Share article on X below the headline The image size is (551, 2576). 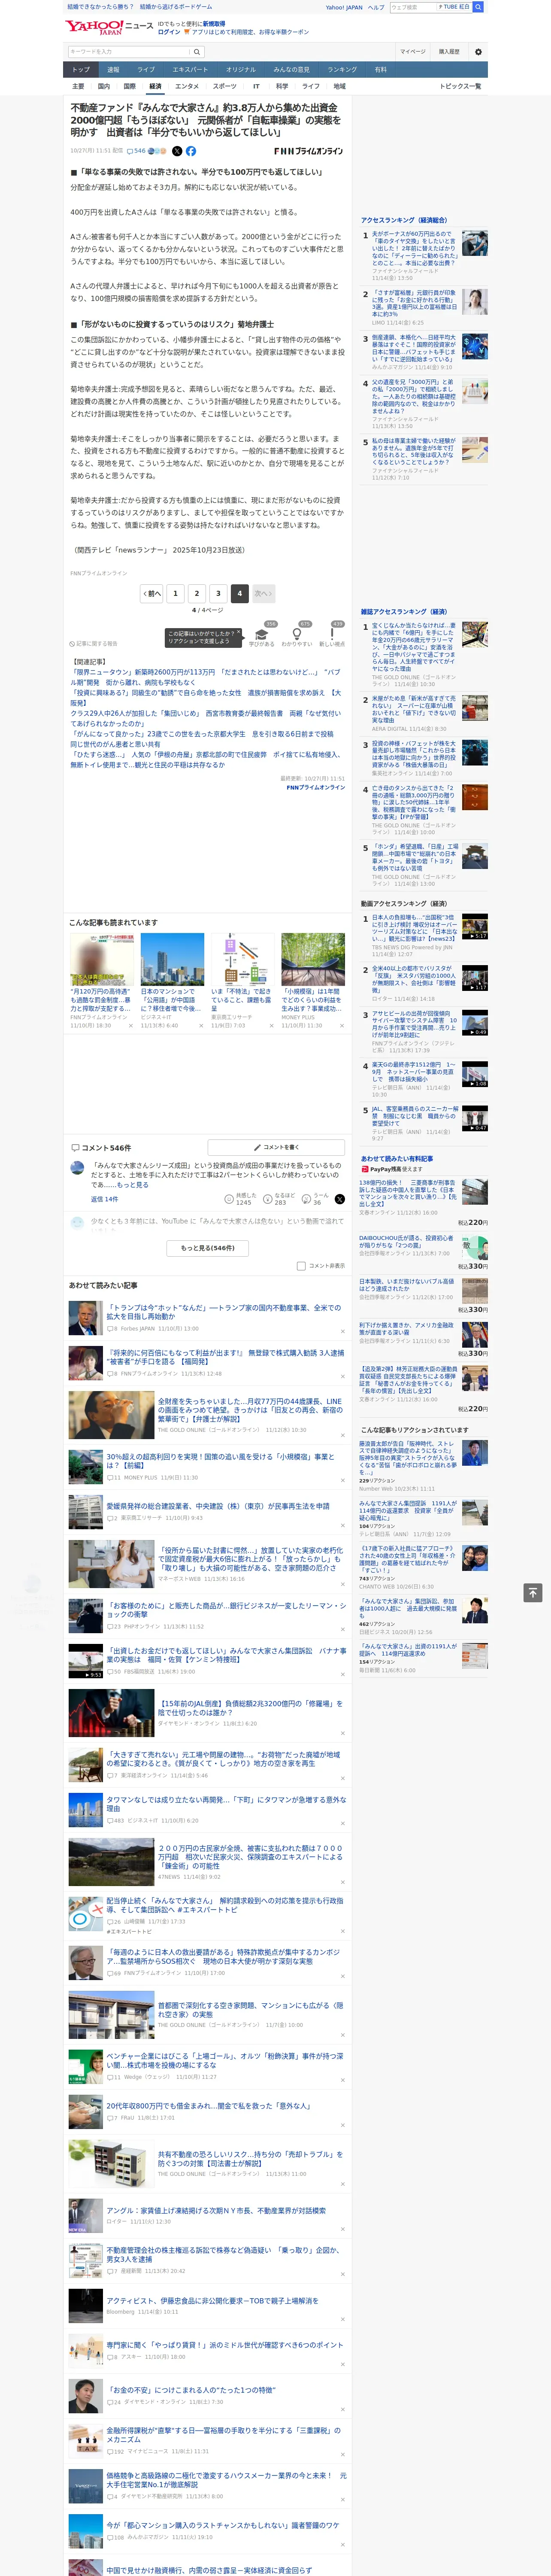coord(177,151)
